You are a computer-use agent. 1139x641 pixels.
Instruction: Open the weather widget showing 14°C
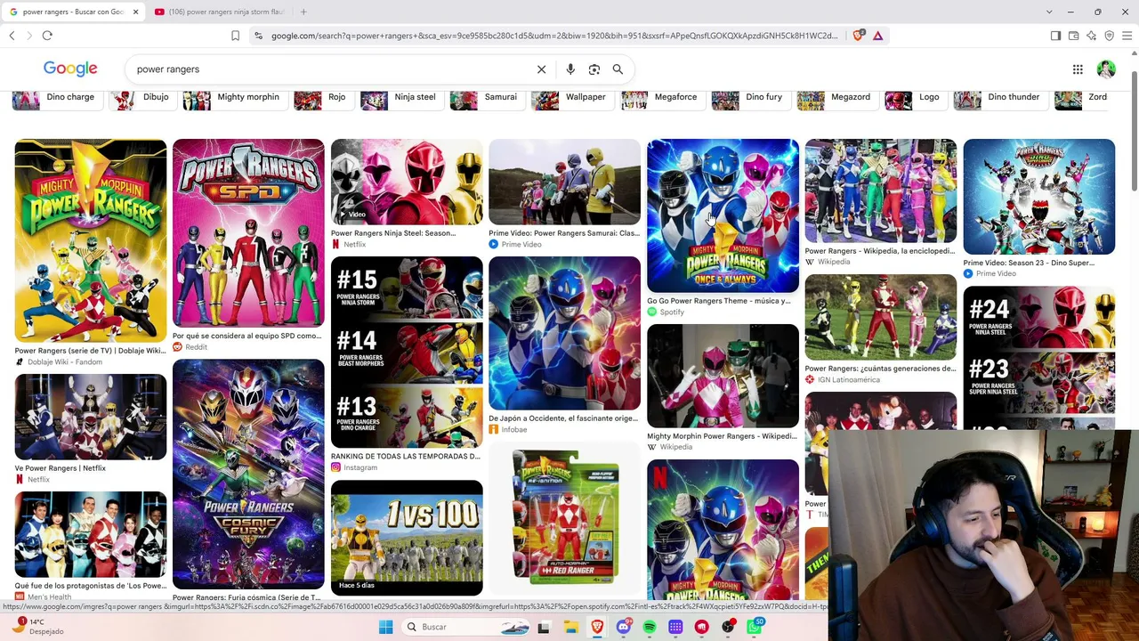tap(39, 627)
